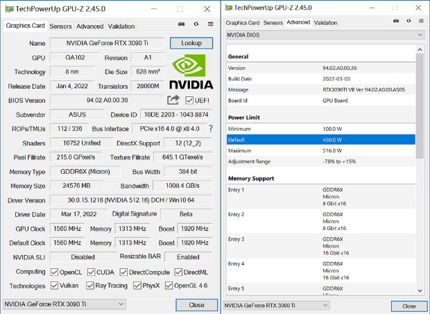
Task: Click the Device ID value 10DE 2203
Action: 176,114
